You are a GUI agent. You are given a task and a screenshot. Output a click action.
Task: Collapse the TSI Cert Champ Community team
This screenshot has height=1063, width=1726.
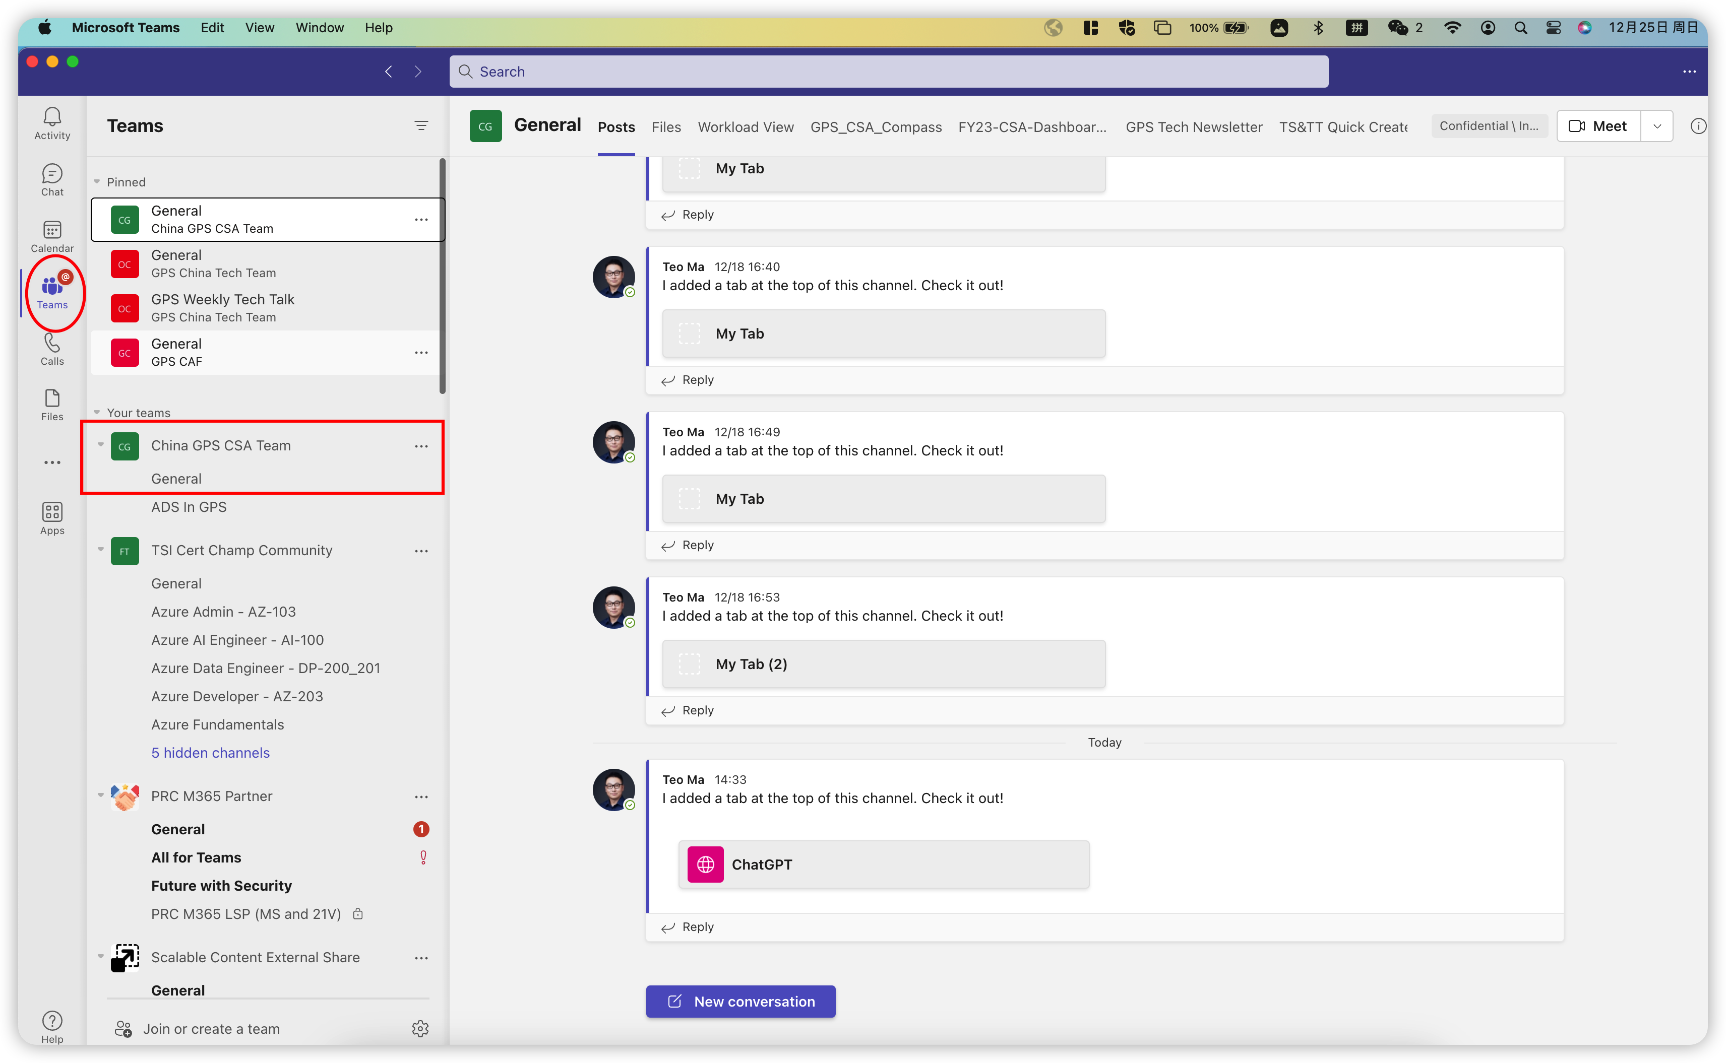pos(101,550)
